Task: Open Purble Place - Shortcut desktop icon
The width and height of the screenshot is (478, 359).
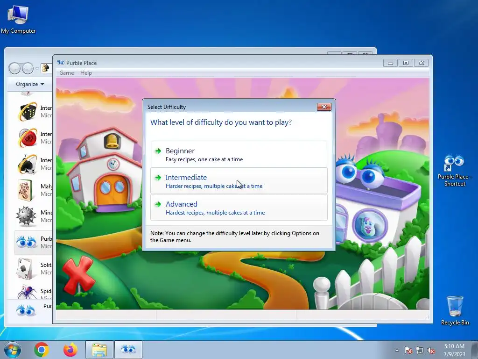Action: (x=455, y=170)
